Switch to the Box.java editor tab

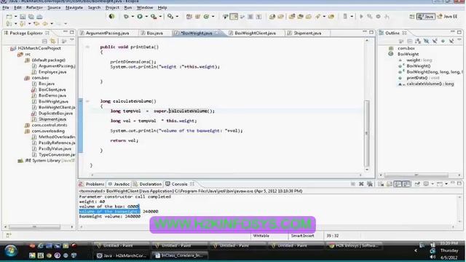pos(154,33)
